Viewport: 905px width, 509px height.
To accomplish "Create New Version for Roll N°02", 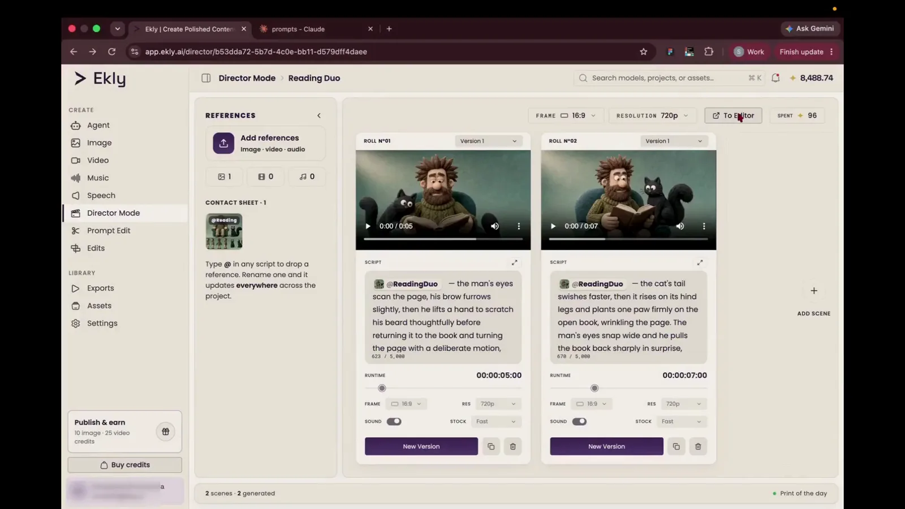I will click(606, 446).
